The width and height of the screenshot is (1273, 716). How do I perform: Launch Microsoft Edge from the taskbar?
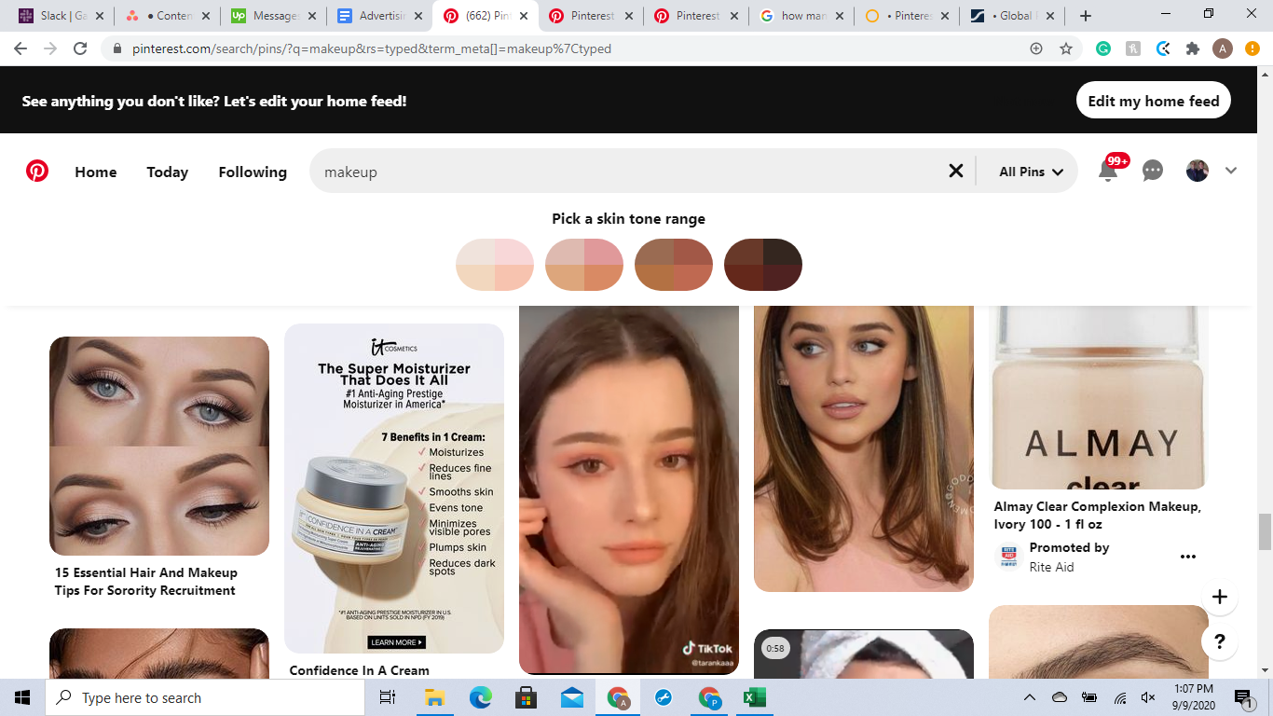click(480, 697)
